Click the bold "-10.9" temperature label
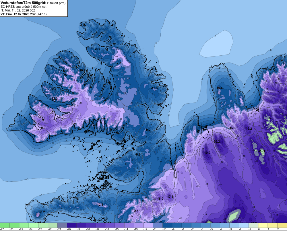This screenshot has height=231, width=287. [82, 71]
